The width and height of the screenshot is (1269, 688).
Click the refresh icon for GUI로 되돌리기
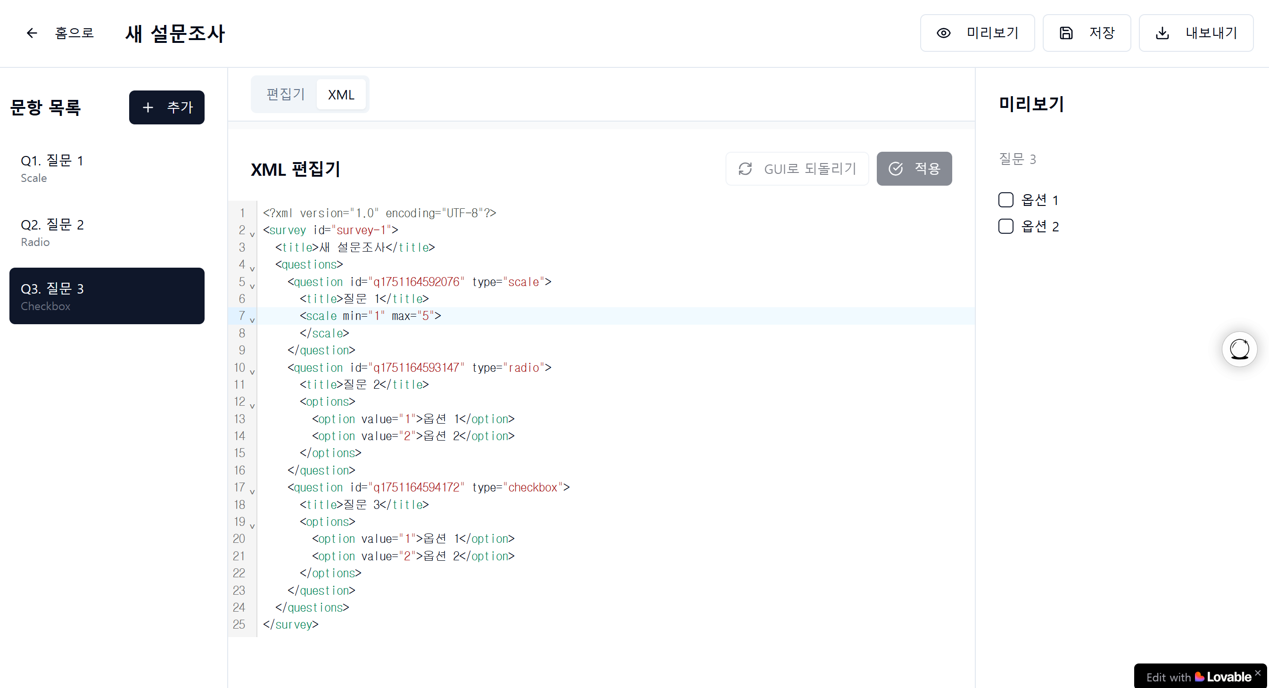pyautogui.click(x=745, y=169)
